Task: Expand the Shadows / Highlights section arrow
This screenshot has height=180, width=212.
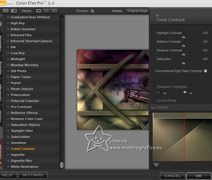Action: coord(205,86)
